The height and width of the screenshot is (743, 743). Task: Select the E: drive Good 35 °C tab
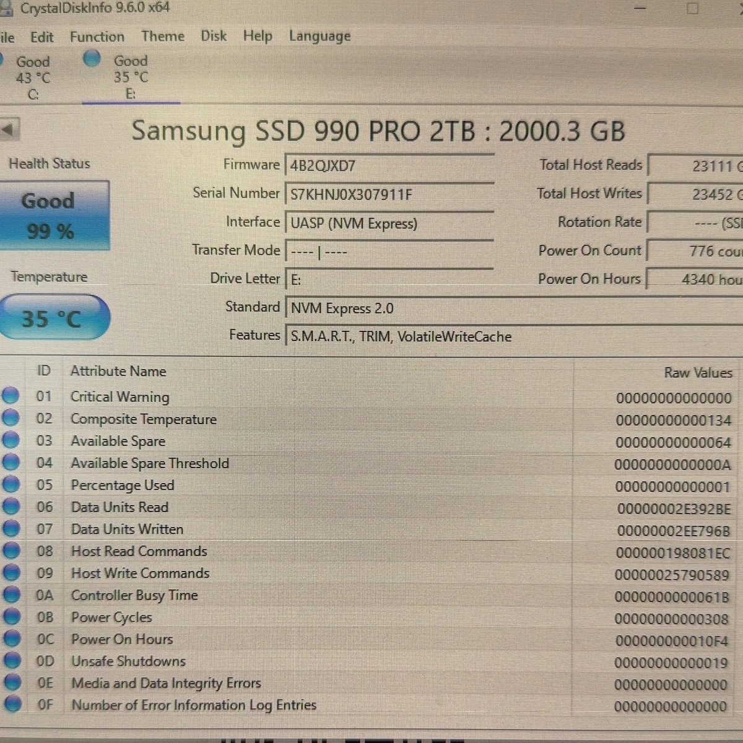coord(131,77)
